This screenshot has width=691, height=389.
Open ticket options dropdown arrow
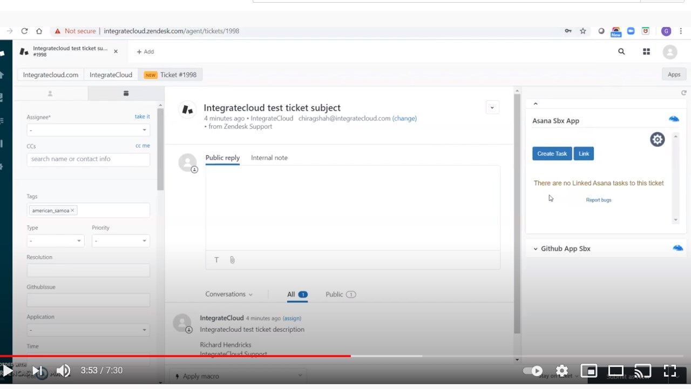[492, 108]
